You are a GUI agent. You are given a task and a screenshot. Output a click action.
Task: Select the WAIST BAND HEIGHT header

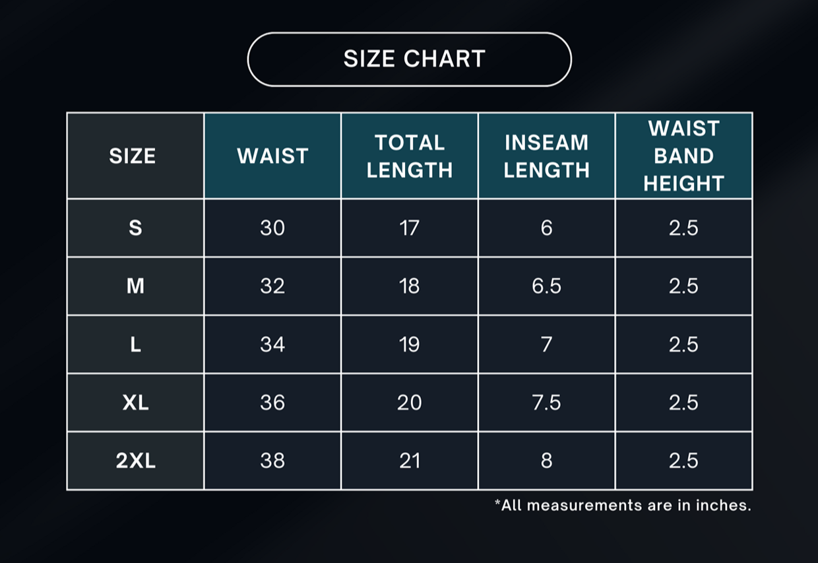(683, 156)
